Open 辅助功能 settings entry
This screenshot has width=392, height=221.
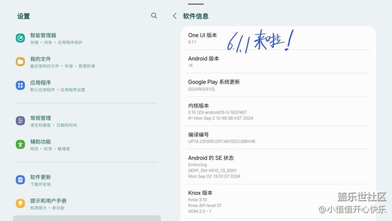coord(87,145)
